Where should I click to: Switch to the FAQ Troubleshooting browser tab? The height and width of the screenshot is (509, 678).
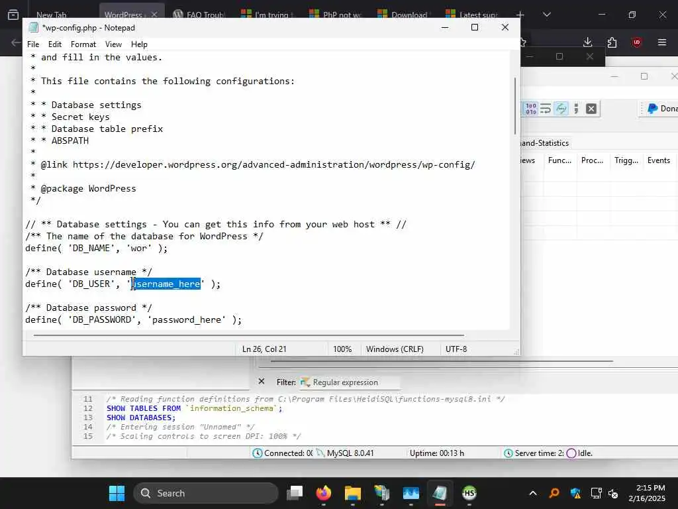pyautogui.click(x=199, y=15)
